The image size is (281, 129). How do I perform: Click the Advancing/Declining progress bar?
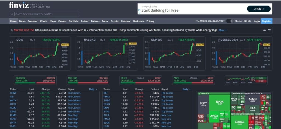pos(35,83)
